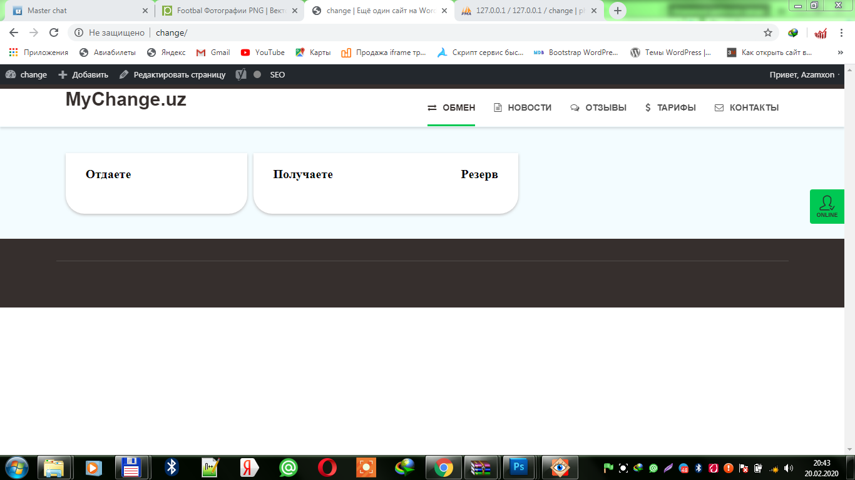Click the MyChange.uz site logo link
This screenshot has width=855, height=480.
126,99
